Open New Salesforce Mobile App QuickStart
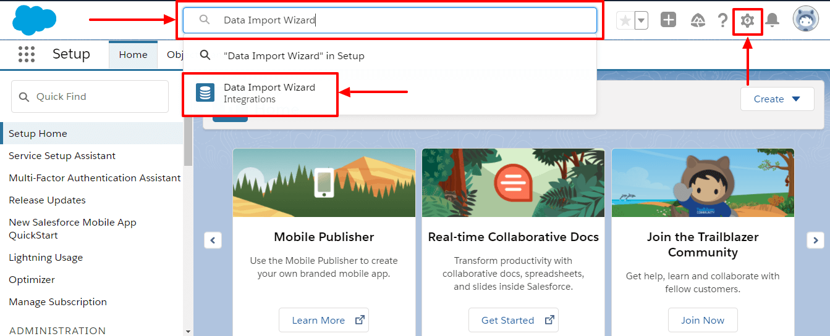Screen dimensions: 830x336 (x=72, y=229)
